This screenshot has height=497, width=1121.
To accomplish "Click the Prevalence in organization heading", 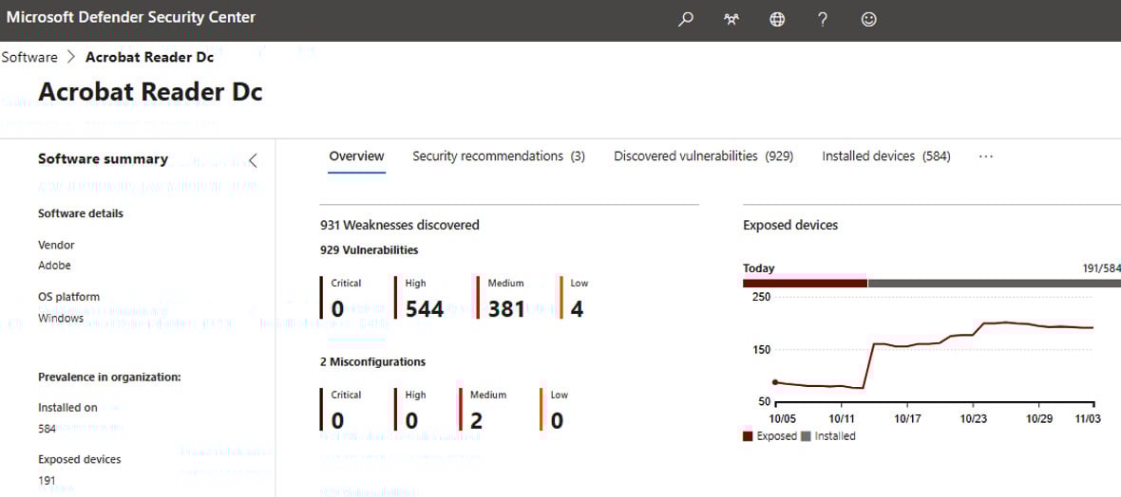I will pyautogui.click(x=109, y=377).
